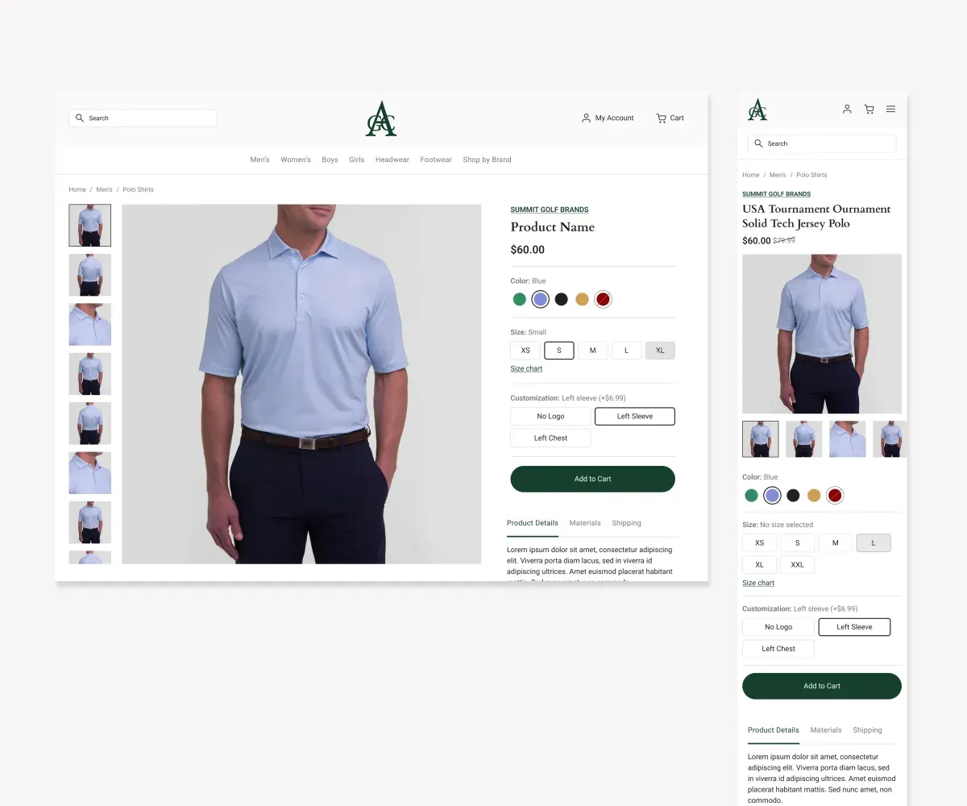Pick the tan color swatch in mobile view
This screenshot has width=967, height=806.
click(814, 495)
